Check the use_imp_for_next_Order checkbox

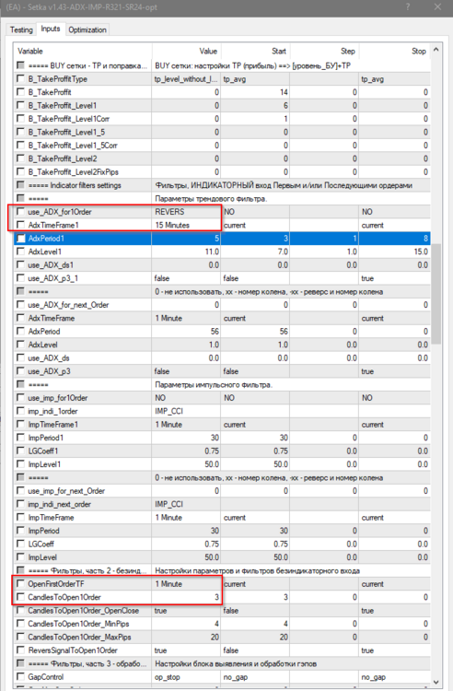pos(20,490)
